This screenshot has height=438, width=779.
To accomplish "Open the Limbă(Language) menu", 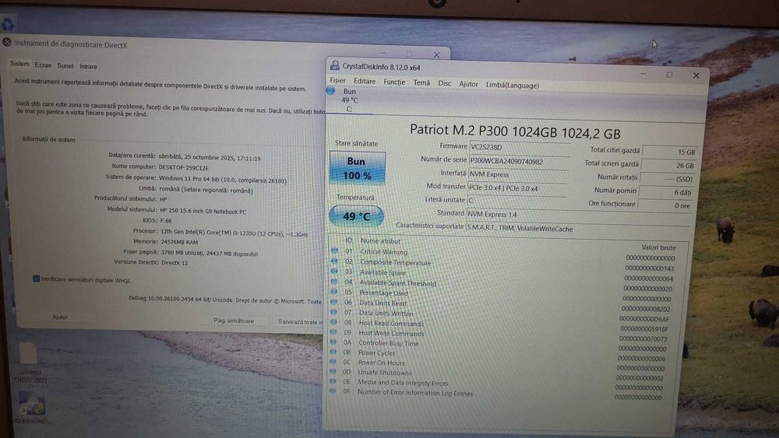I will pyautogui.click(x=513, y=86).
